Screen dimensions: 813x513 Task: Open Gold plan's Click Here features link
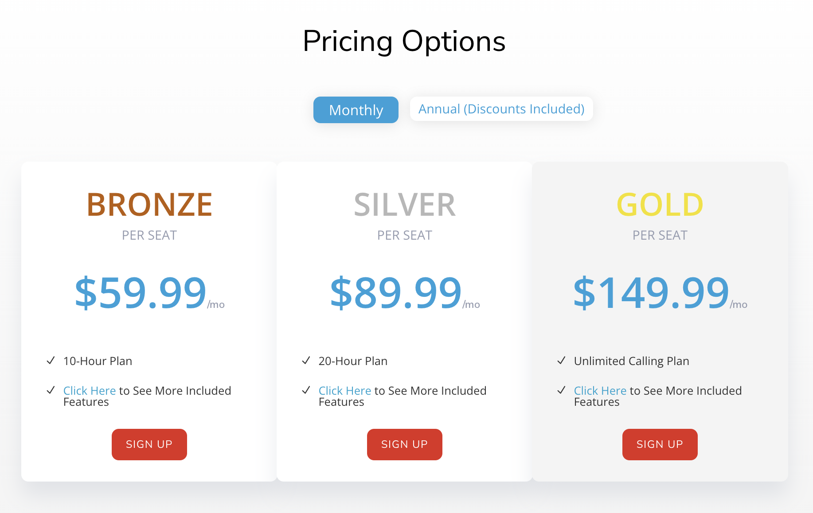(x=600, y=391)
